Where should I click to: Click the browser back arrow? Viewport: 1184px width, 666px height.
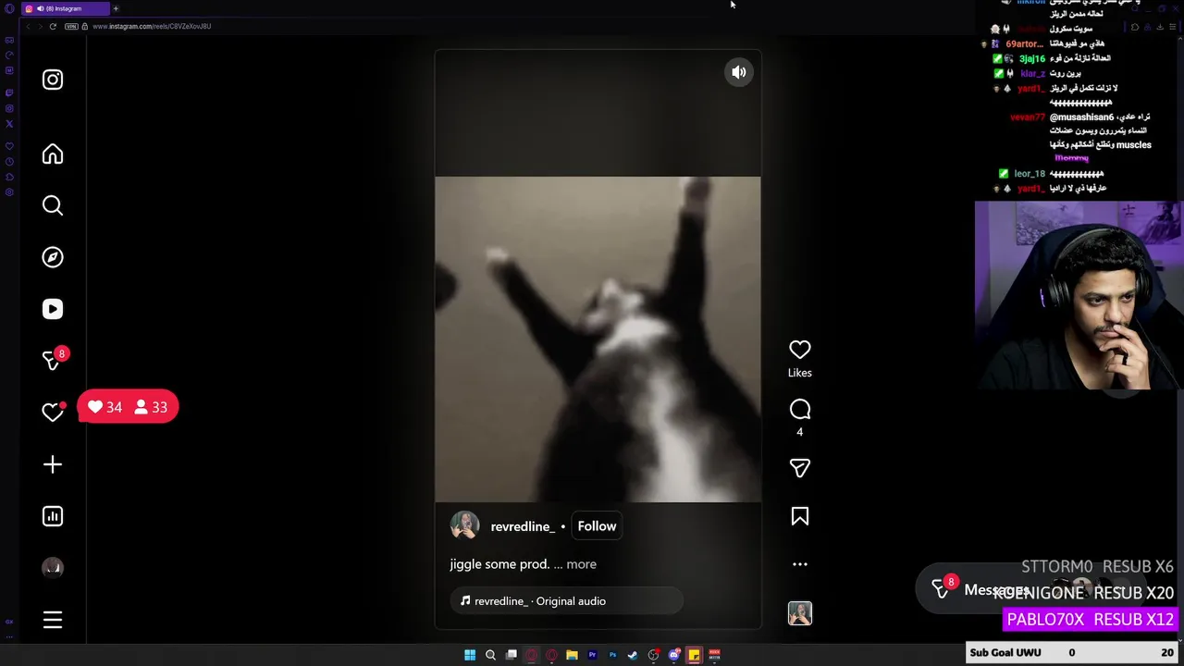[x=28, y=26]
